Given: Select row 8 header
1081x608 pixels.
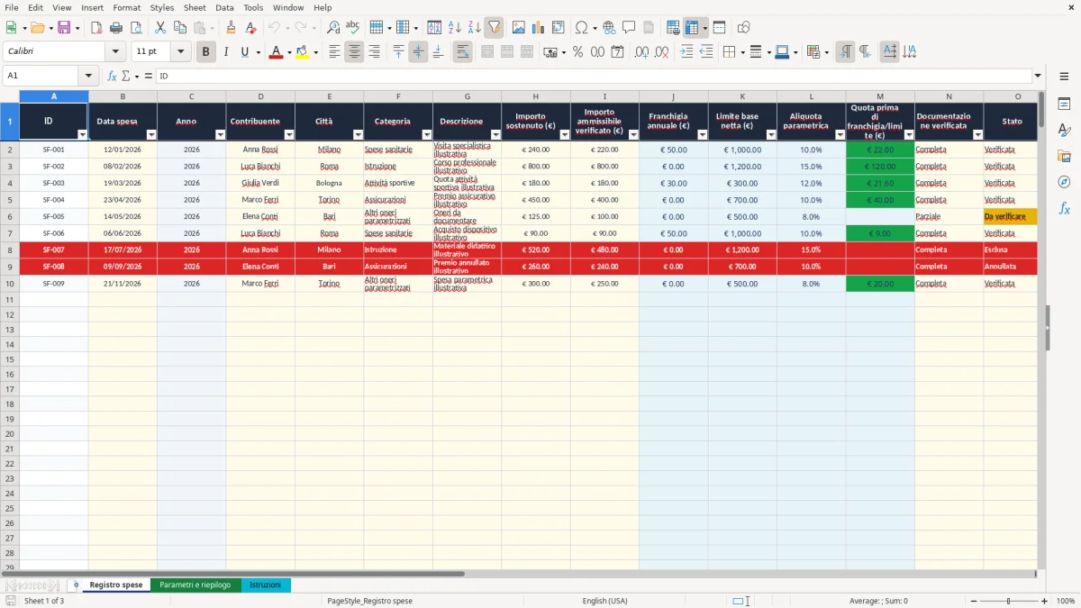Looking at the screenshot, I should (x=10, y=250).
